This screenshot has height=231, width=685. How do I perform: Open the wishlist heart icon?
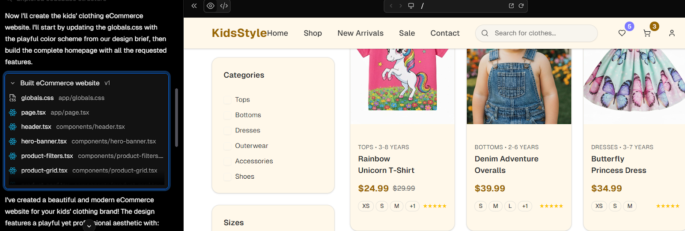click(622, 33)
